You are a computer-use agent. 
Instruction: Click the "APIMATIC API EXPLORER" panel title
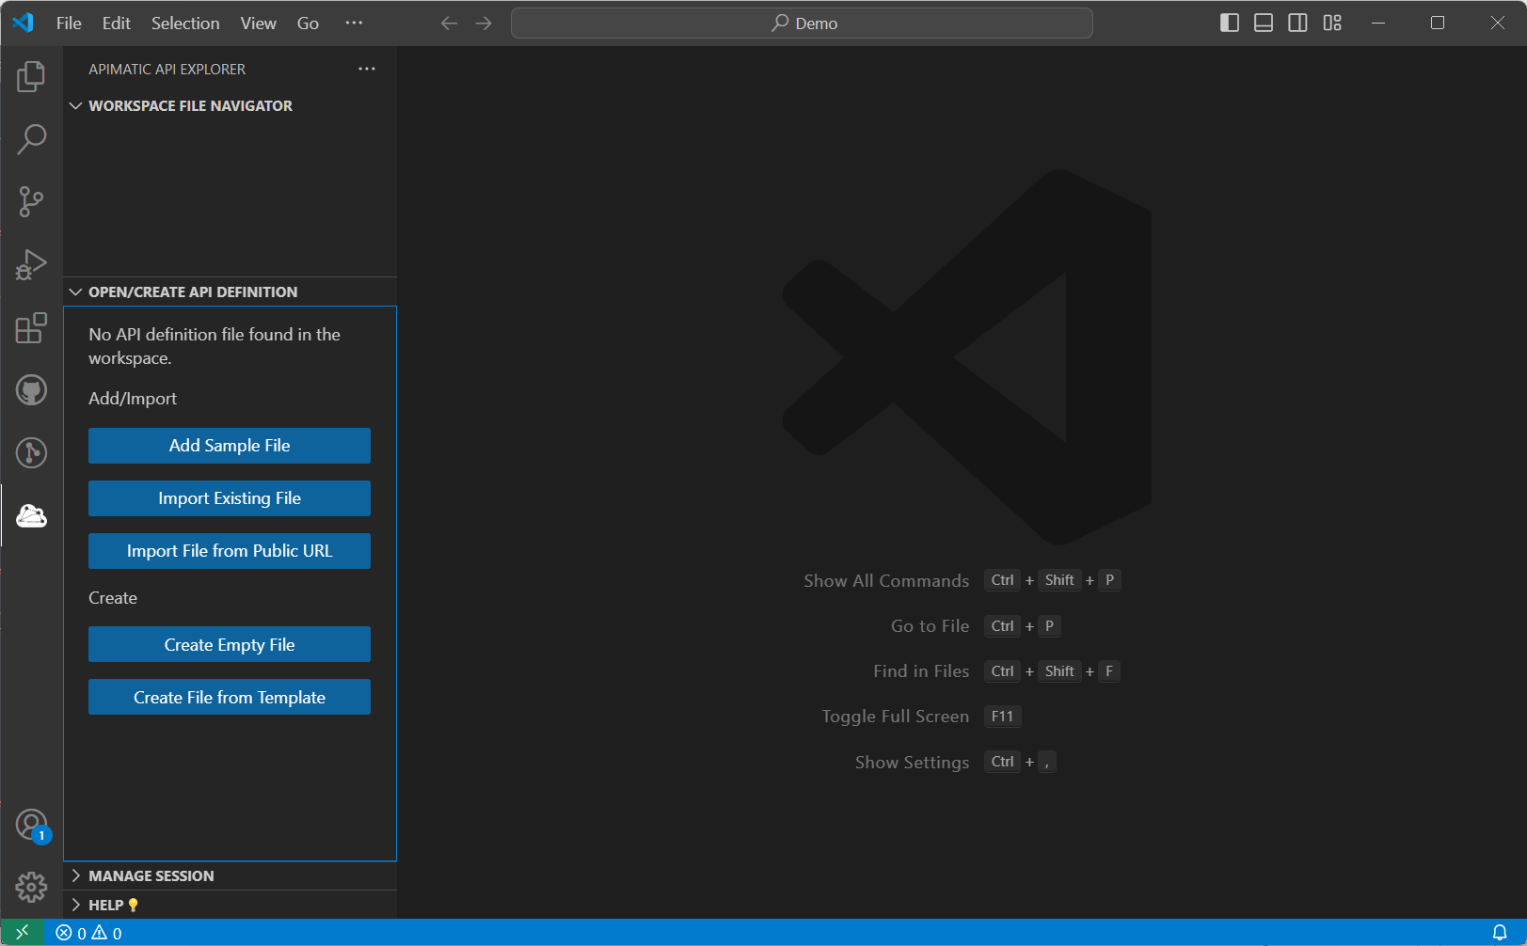167,70
